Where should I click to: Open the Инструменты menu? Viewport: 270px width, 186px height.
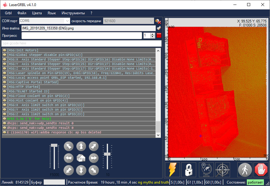pos(73,13)
